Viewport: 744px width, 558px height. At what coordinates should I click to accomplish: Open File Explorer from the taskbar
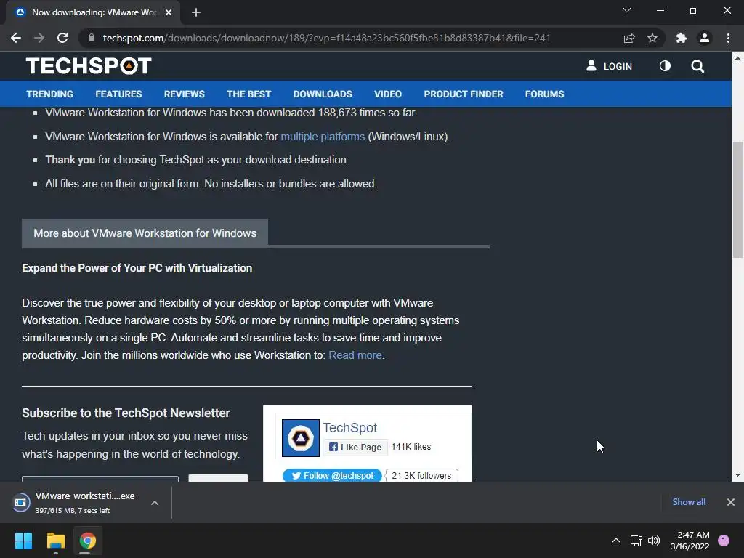pos(55,541)
